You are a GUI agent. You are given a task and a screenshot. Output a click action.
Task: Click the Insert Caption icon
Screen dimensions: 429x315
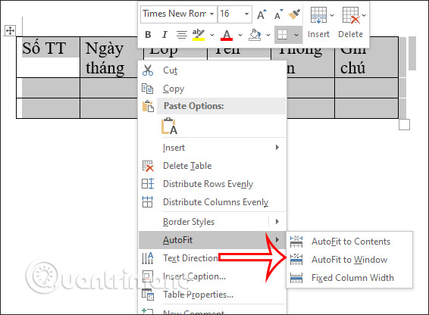tap(148, 276)
